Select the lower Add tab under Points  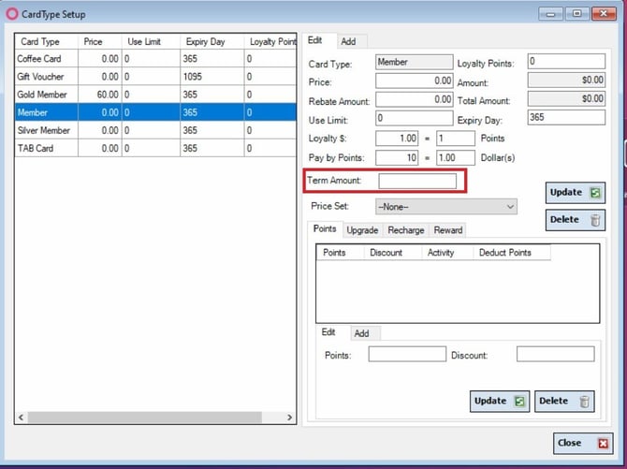coord(361,333)
